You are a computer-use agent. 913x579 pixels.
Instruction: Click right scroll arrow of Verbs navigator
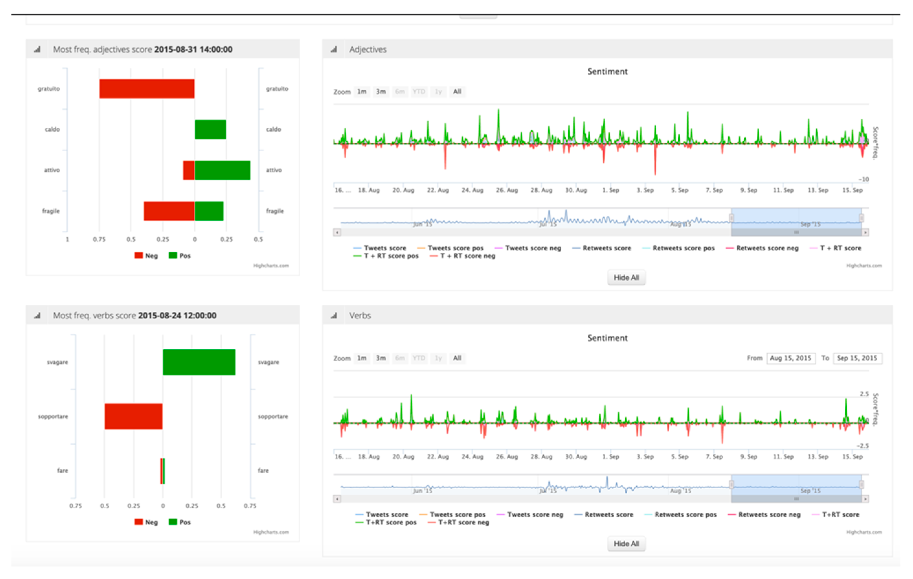tap(865, 499)
